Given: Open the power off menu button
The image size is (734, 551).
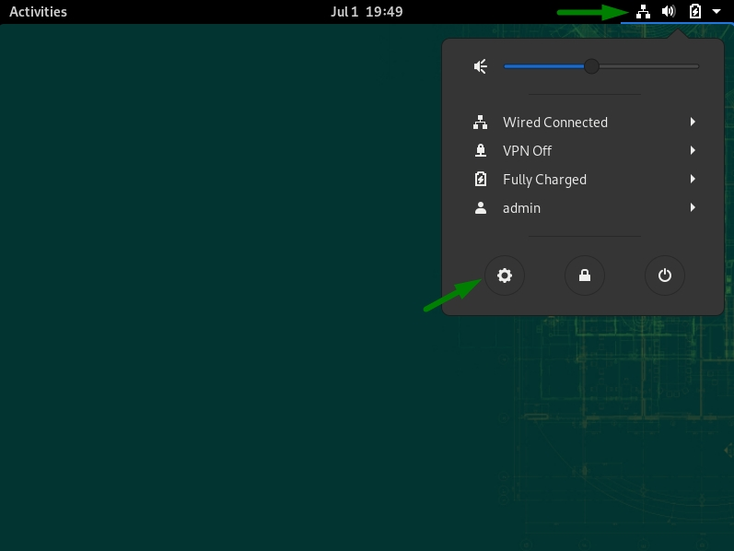Looking at the screenshot, I should point(665,275).
